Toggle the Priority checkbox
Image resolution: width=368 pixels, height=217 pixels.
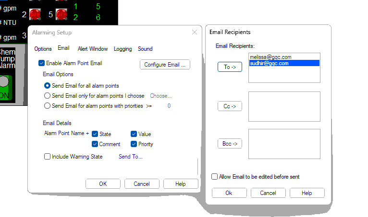[x=134, y=144]
